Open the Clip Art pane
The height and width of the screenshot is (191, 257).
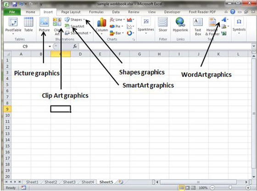coord(57,26)
